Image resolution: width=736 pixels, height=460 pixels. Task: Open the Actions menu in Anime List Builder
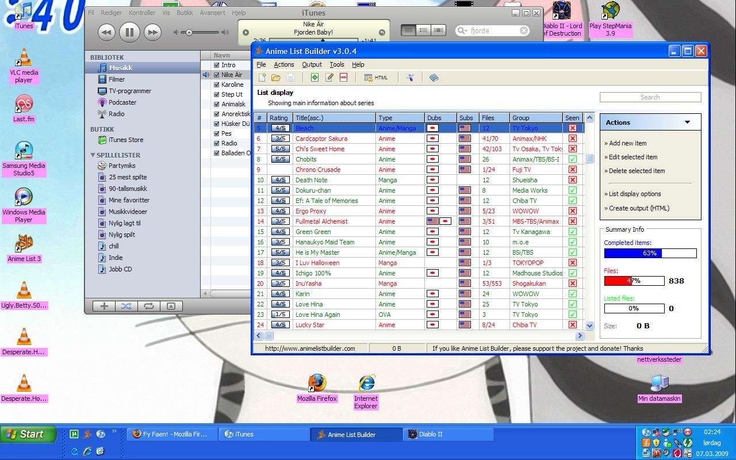coord(284,64)
